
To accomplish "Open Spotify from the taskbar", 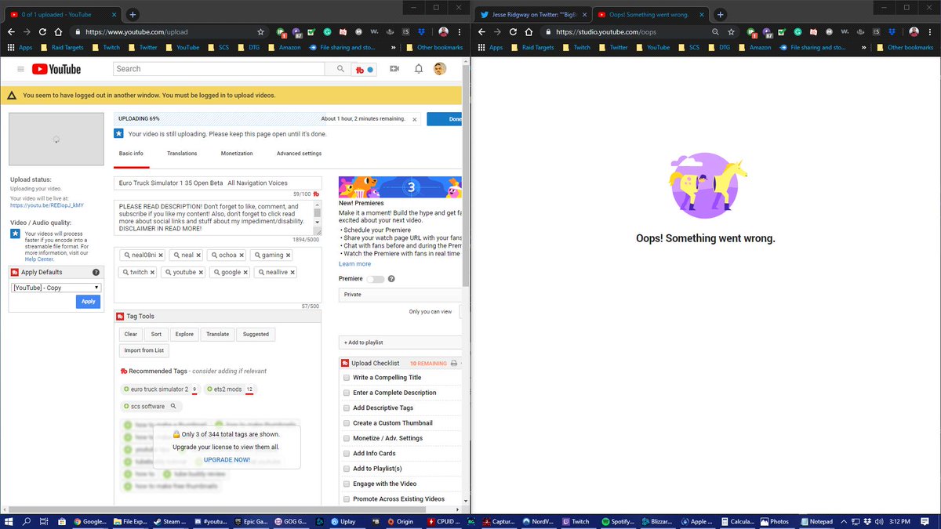I will pos(617,521).
